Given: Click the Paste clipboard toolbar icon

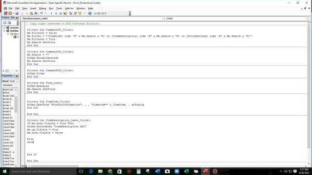Looking at the screenshot, I should click(31, 13).
